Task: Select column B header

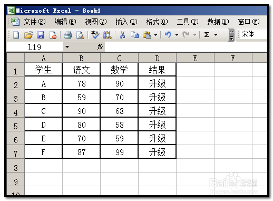Action: tap(81, 58)
